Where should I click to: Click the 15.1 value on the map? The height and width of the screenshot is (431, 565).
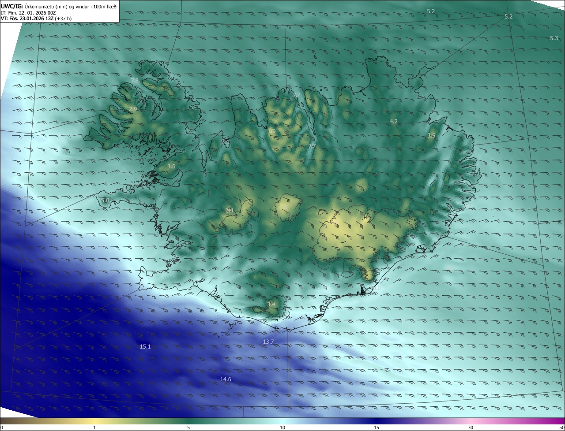(145, 347)
